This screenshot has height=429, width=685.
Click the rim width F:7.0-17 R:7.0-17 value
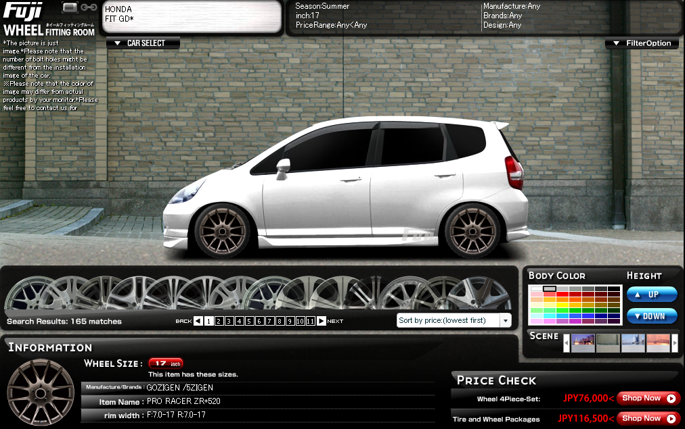176,415
